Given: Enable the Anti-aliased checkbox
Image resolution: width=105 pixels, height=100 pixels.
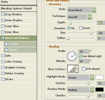Looking at the screenshot, I should pos(83,69).
